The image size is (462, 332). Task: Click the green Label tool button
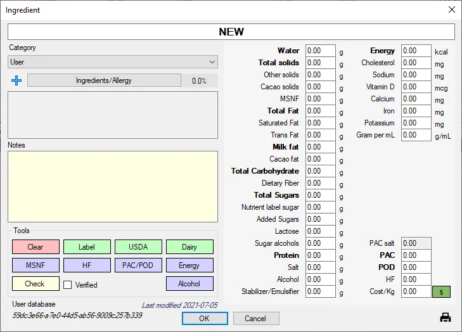click(87, 247)
